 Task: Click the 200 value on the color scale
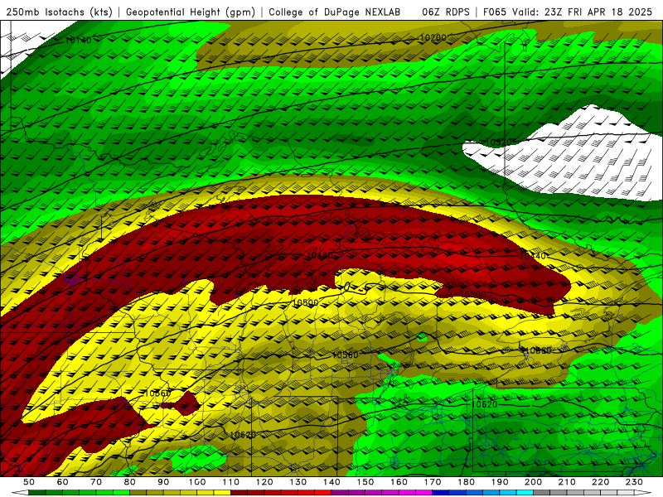point(533,482)
